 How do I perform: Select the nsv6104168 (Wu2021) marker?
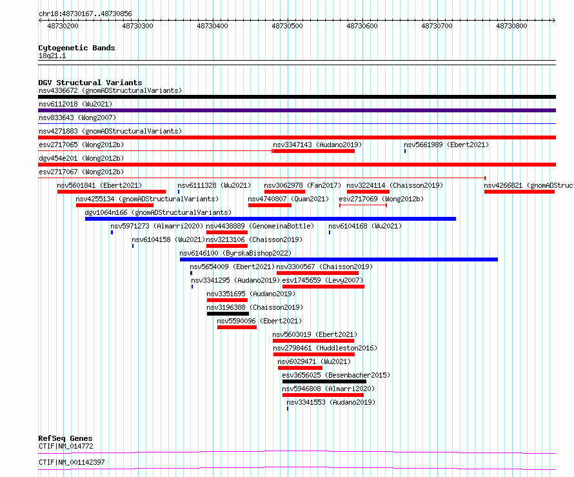pyautogui.click(x=330, y=232)
